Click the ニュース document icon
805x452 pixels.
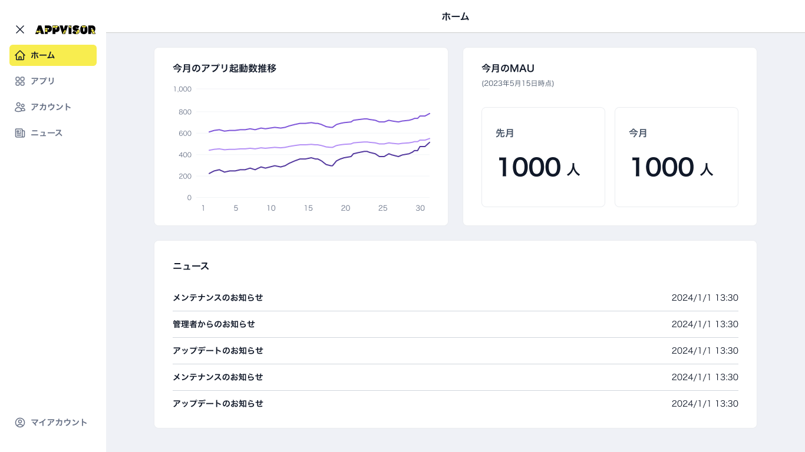[x=20, y=133]
